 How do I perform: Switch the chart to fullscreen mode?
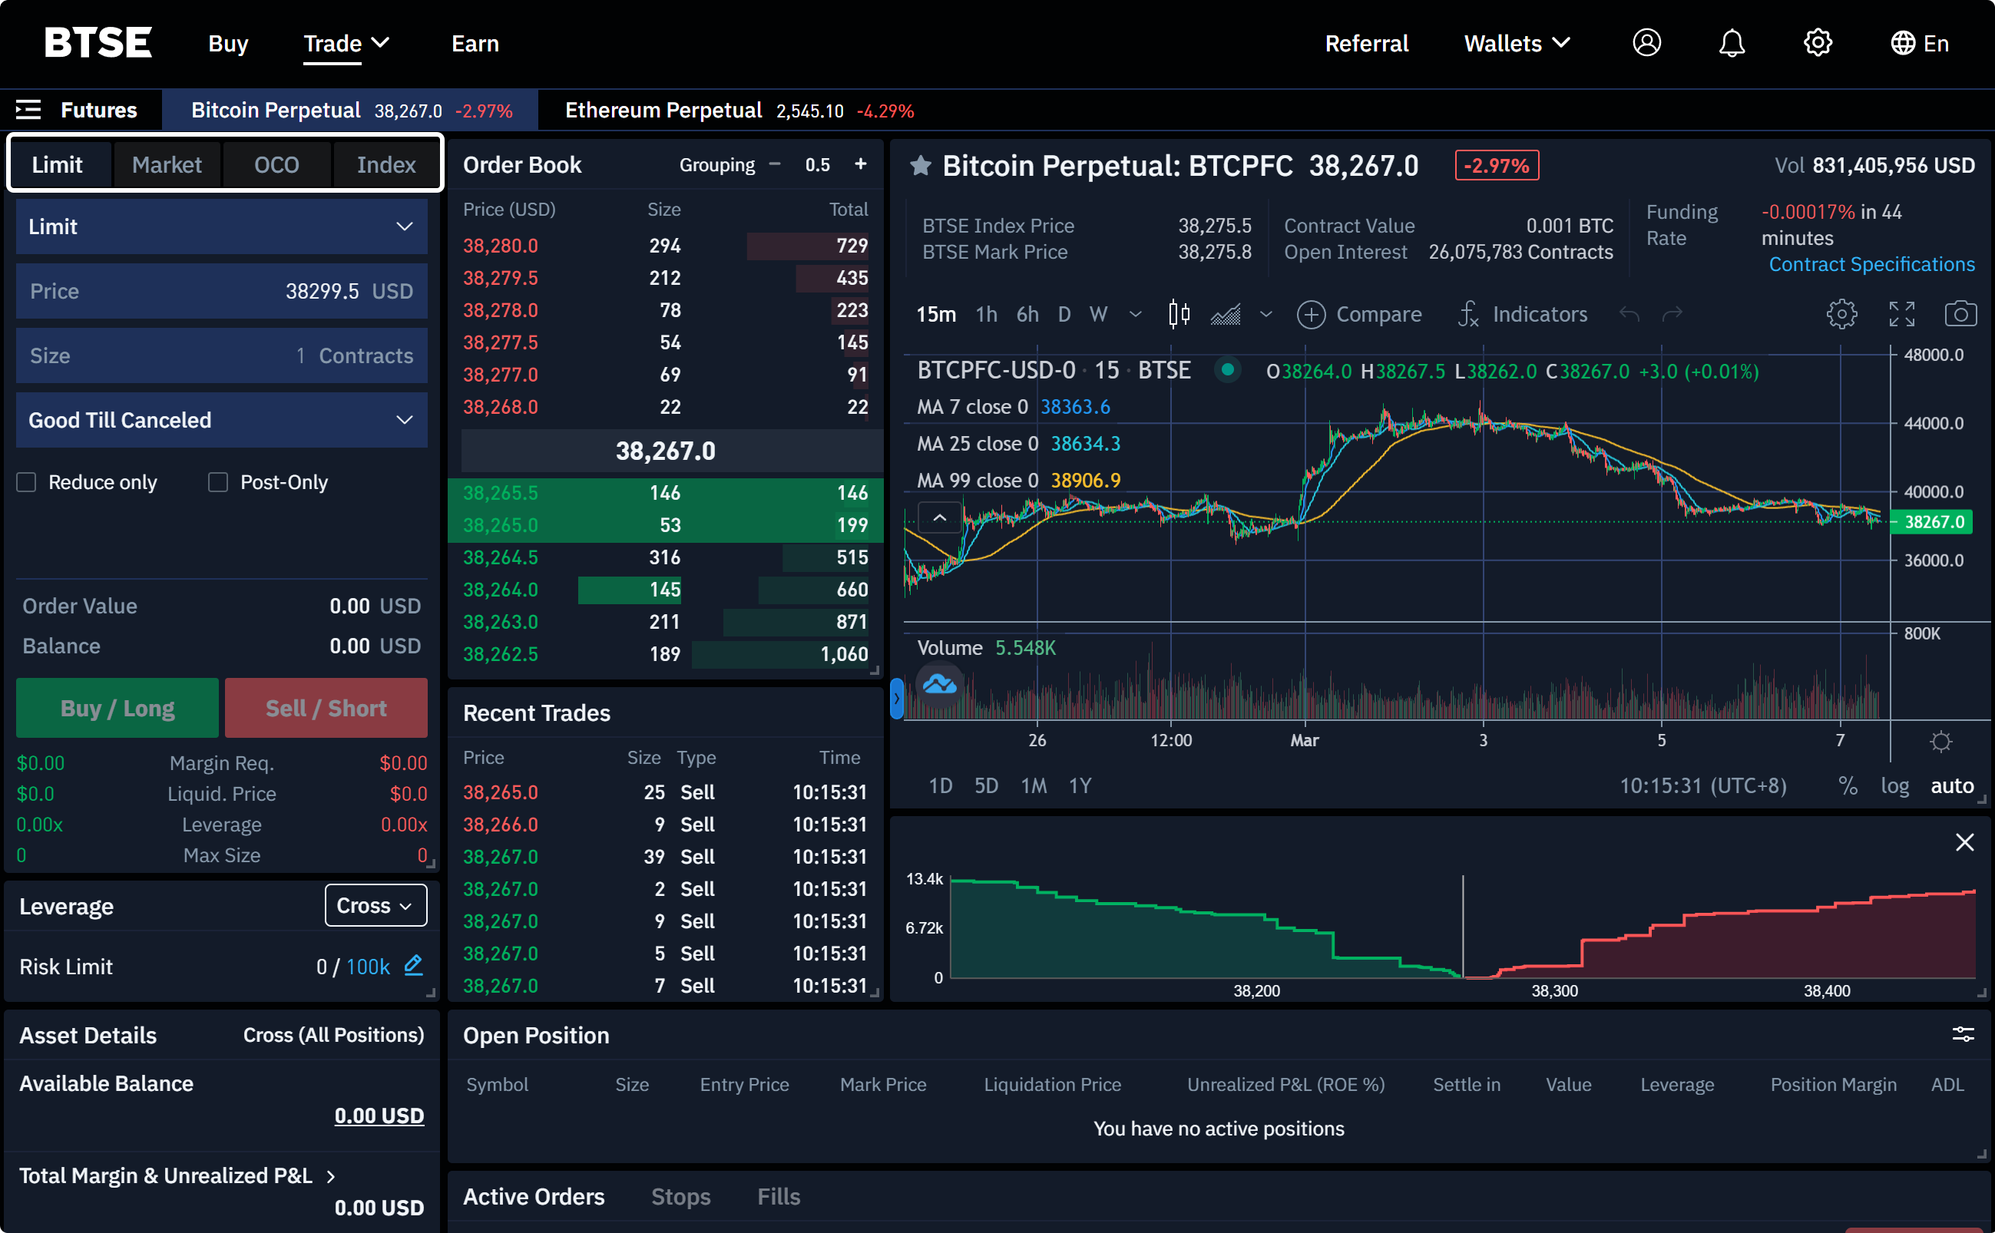click(1902, 314)
